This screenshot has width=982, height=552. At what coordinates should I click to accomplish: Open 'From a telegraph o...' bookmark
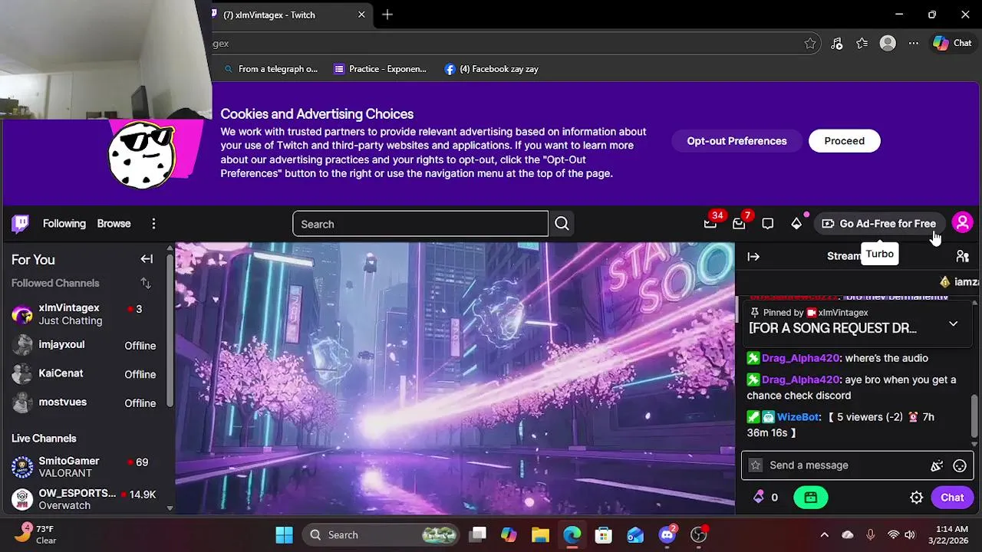coord(270,69)
